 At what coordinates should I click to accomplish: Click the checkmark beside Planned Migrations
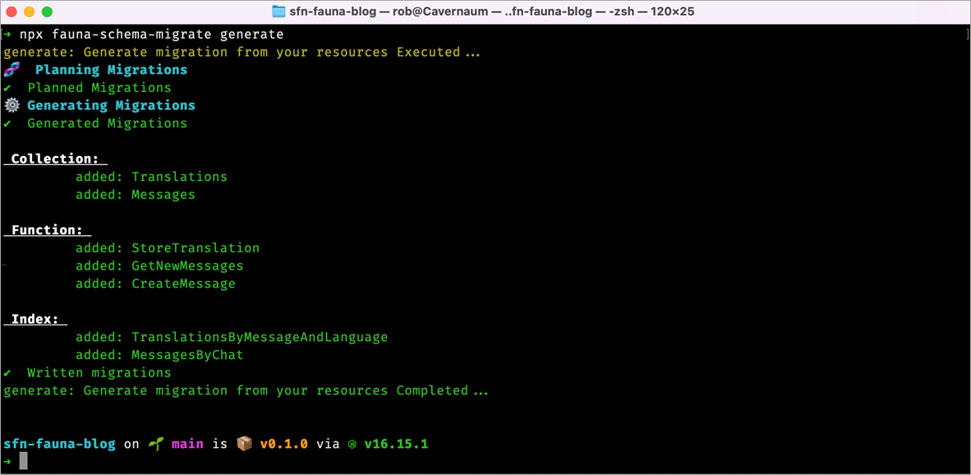coord(7,88)
